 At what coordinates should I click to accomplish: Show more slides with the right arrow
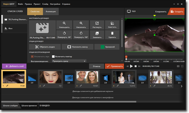tap(181, 86)
